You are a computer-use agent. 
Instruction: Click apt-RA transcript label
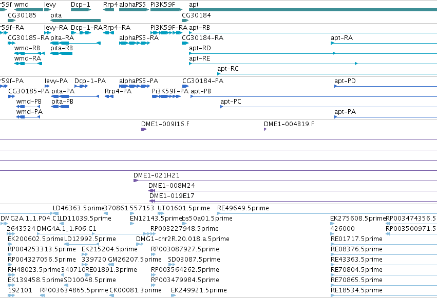coord(341,38)
